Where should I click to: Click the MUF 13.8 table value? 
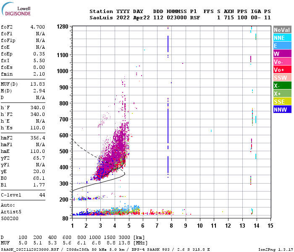point(124,243)
